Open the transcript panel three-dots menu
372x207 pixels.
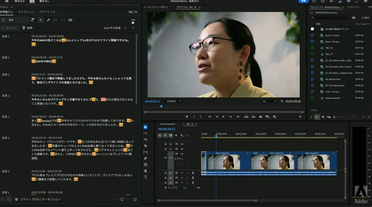click(133, 20)
